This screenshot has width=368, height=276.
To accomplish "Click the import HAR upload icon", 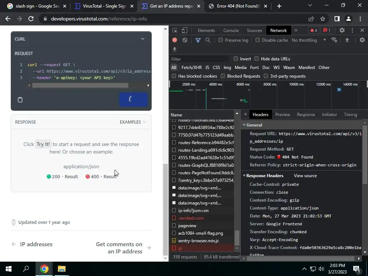I will pos(347,40).
